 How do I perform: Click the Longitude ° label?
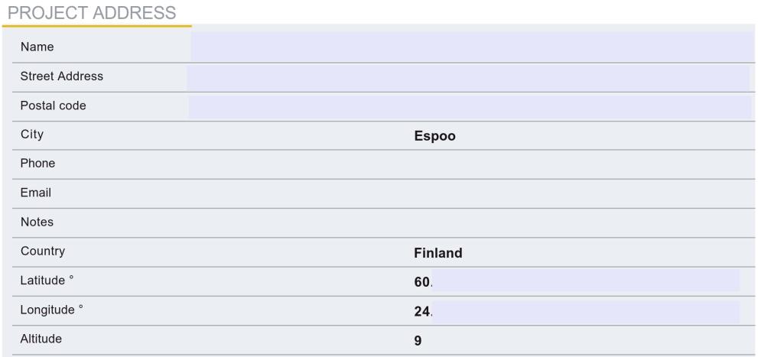[x=52, y=310]
